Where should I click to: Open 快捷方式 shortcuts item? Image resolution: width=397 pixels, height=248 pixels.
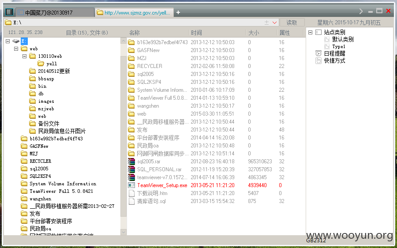pos(334,60)
